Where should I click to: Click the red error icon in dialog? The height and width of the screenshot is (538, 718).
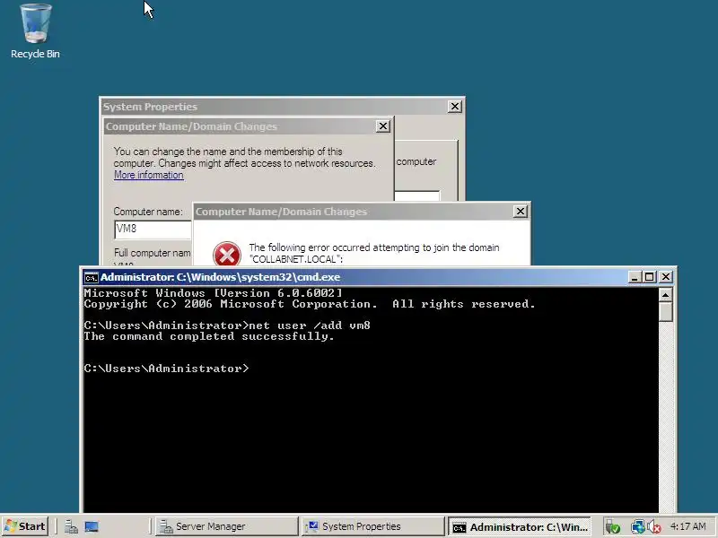point(227,254)
